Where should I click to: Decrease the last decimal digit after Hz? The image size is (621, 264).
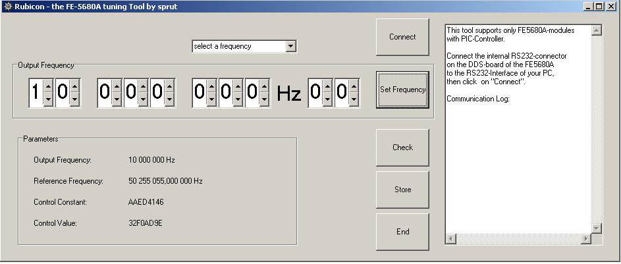[x=354, y=100]
